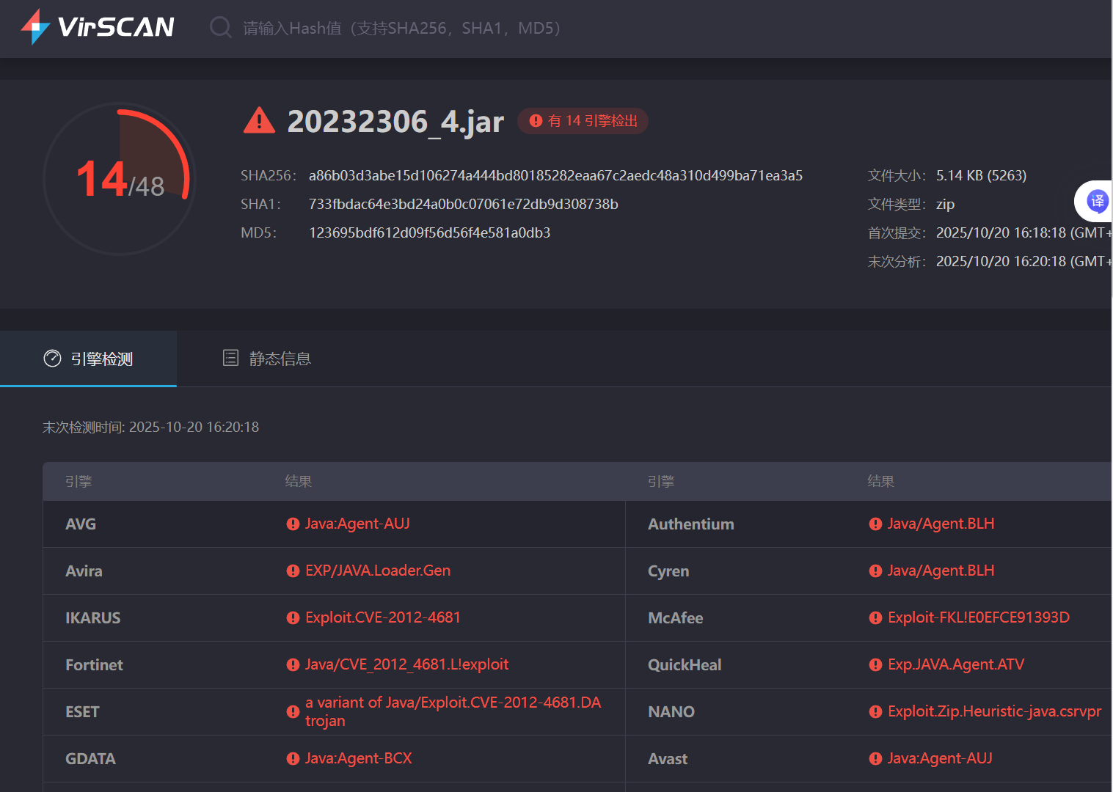Click NANO result Exploit.Zip.Heuristic-java.csrvpr

click(x=994, y=711)
